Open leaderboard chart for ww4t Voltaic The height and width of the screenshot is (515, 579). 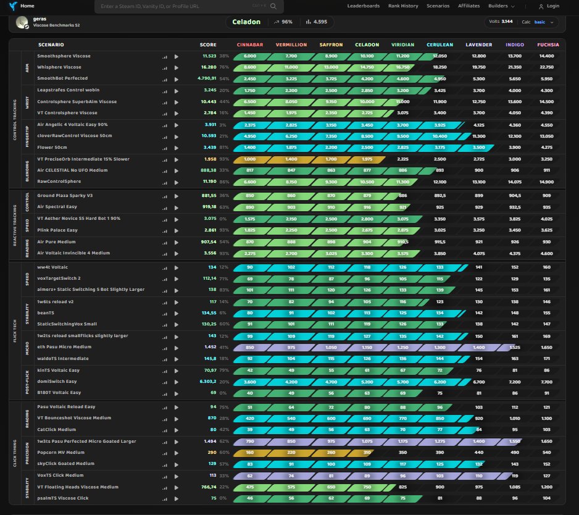tap(165, 268)
